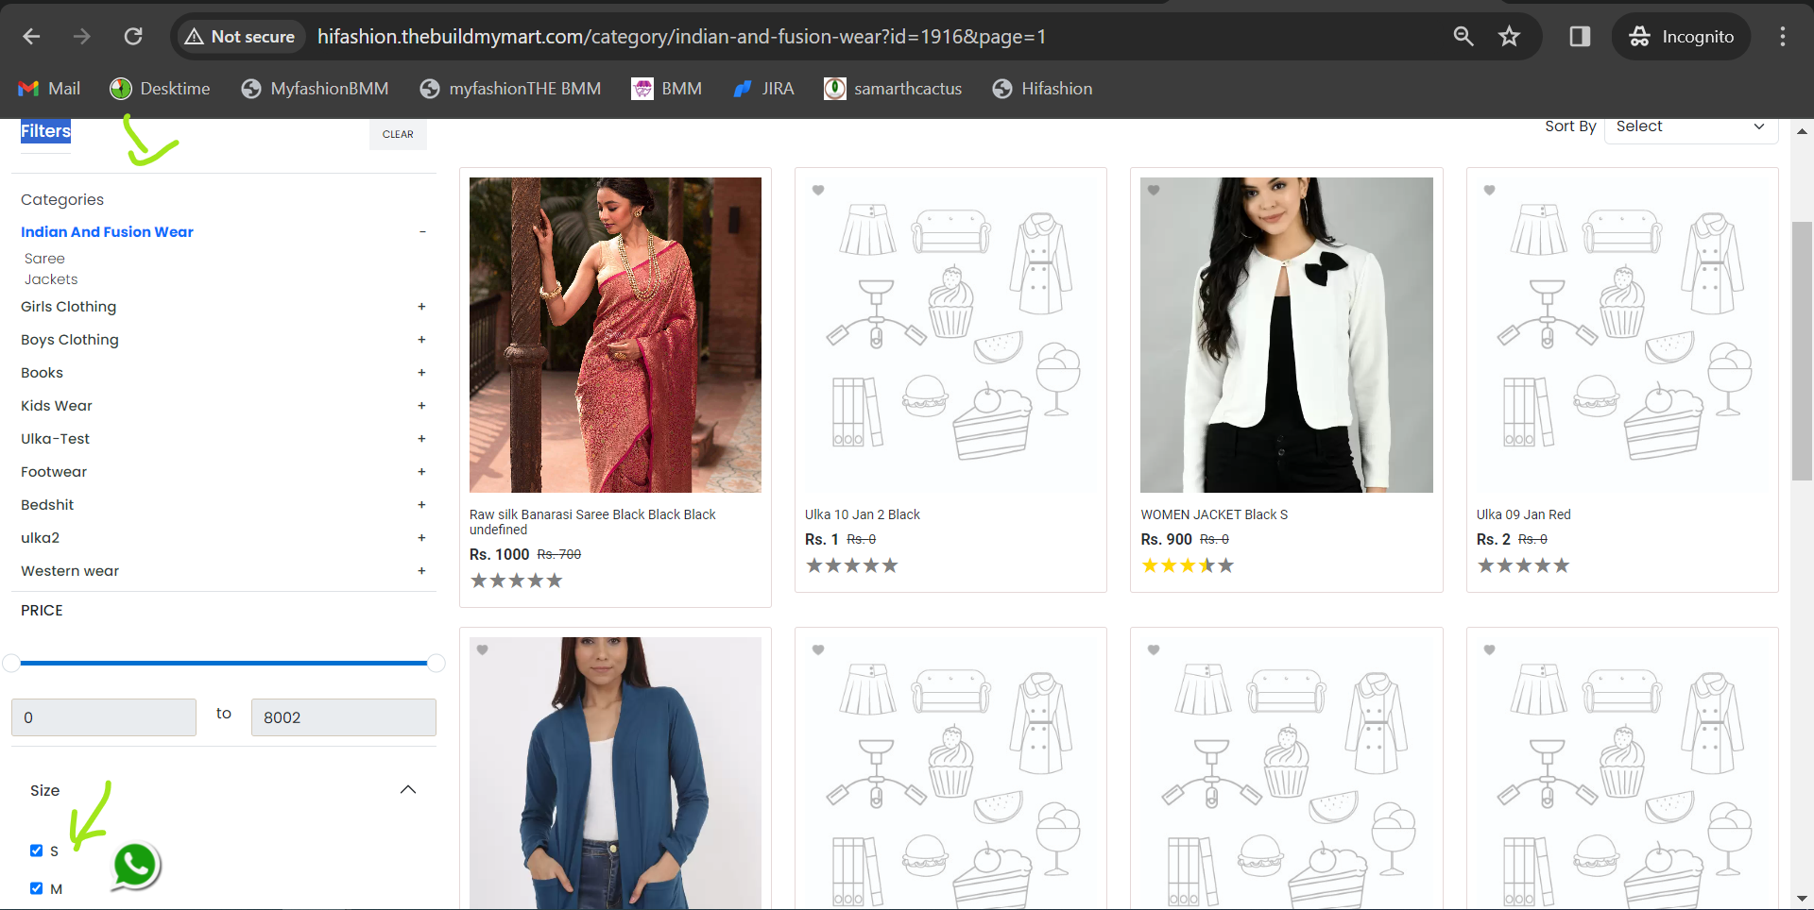Clear all filters with CLEAR button
The image size is (1814, 910).
pyautogui.click(x=398, y=134)
